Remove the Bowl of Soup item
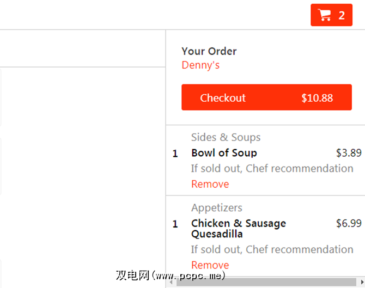Image resolution: width=365 pixels, height=288 pixels. point(210,184)
